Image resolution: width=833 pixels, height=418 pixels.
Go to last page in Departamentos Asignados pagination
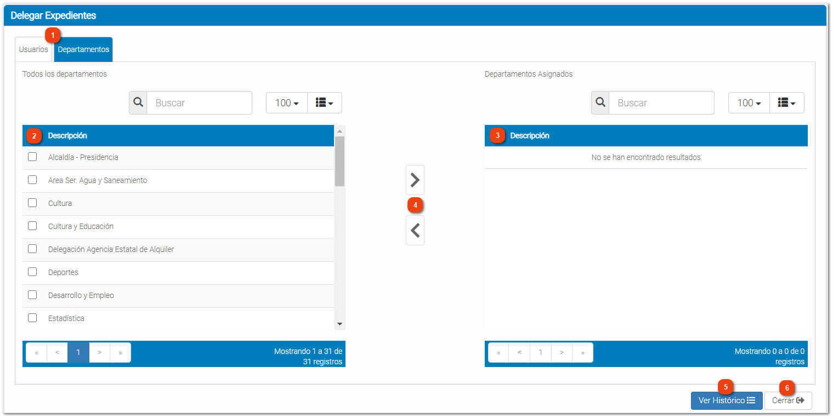point(582,353)
